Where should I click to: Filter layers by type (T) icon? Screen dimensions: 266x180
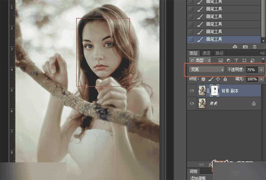tap(236, 60)
